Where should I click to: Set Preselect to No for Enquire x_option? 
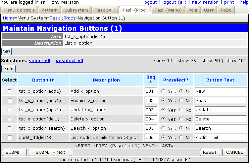coord(181,101)
